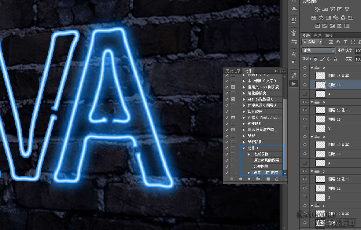
Task: Add a Gradient Map adjustment layer
Action: [x=347, y=26]
